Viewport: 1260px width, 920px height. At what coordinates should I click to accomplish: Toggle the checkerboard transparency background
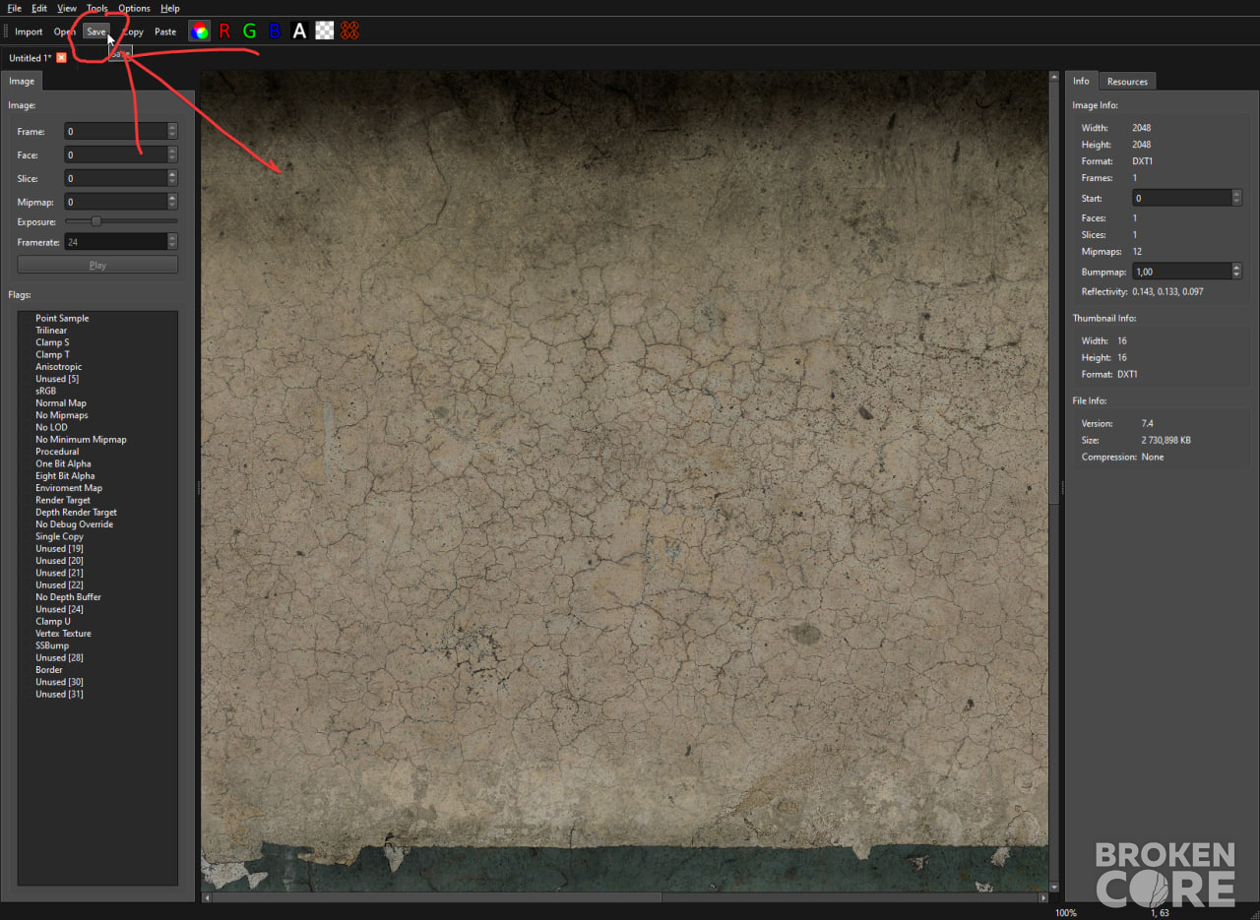(x=324, y=31)
